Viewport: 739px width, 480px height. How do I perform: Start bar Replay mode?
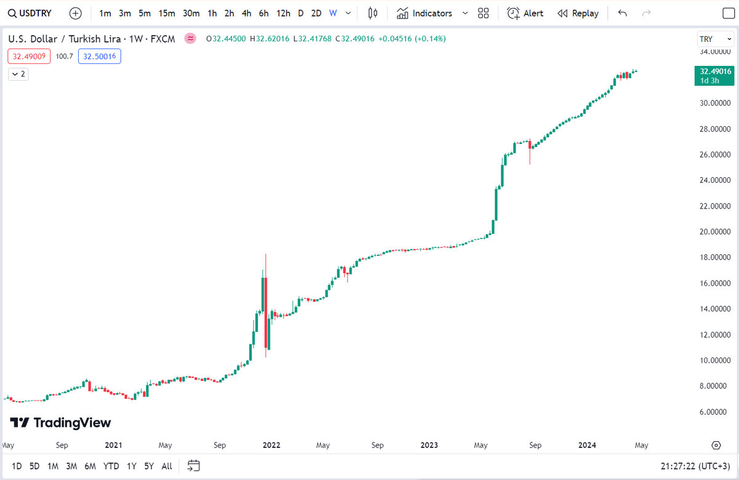578,13
